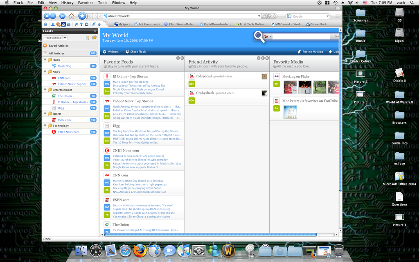Click the horizontal scrollbar in My World
This screenshot has height=262, width=419.
pos(211,235)
